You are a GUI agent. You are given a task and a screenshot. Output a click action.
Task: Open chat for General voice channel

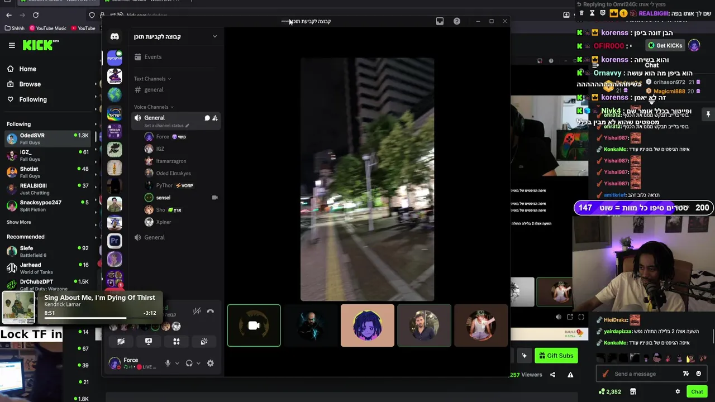coord(207,118)
